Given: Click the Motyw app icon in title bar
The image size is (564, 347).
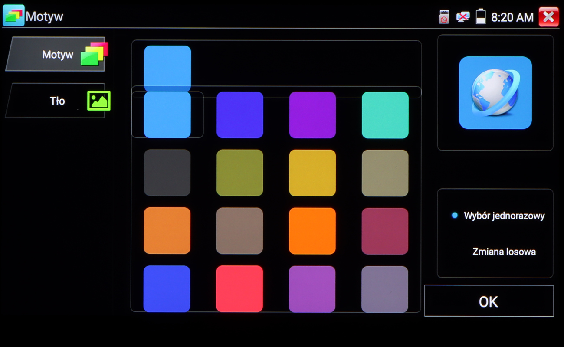Looking at the screenshot, I should click(13, 16).
